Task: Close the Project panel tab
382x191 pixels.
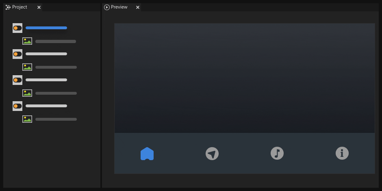Action: tap(39, 7)
